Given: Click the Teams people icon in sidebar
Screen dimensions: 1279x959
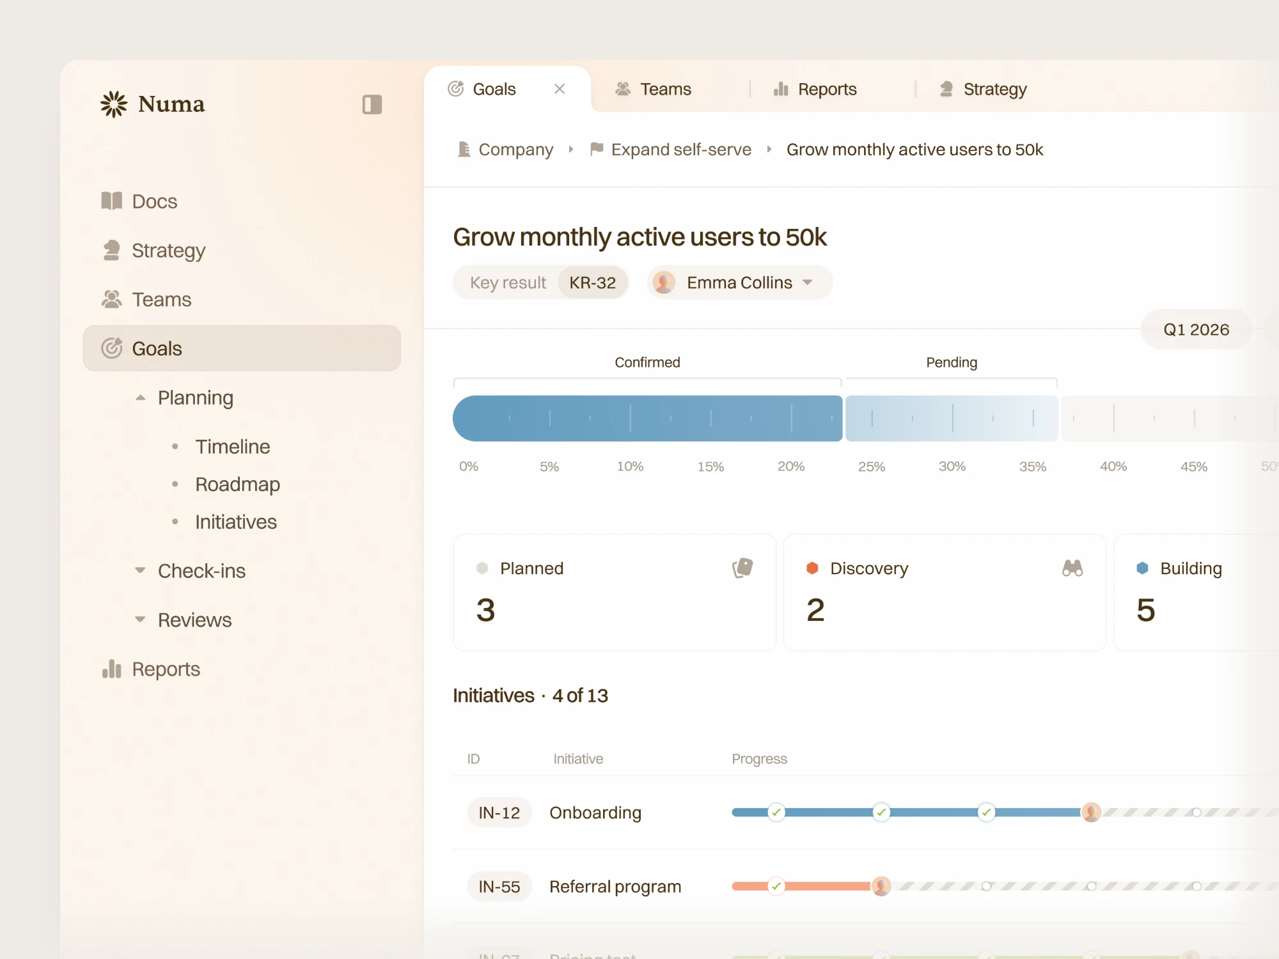Looking at the screenshot, I should pos(112,299).
